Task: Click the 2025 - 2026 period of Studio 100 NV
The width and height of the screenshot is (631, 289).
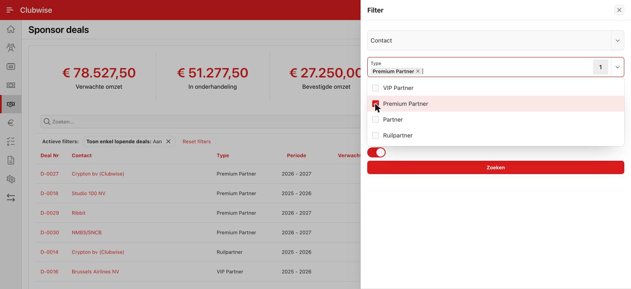Action: click(296, 193)
